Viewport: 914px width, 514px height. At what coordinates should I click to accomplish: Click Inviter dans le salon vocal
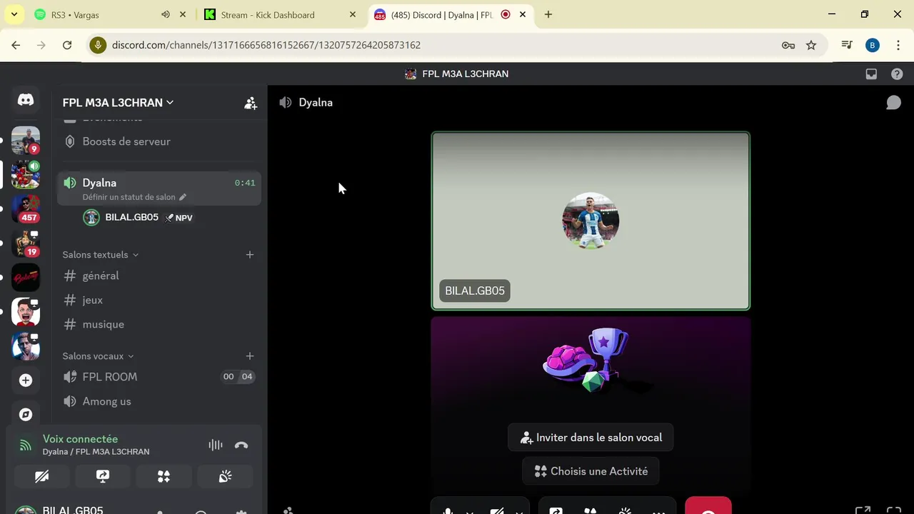(591, 438)
